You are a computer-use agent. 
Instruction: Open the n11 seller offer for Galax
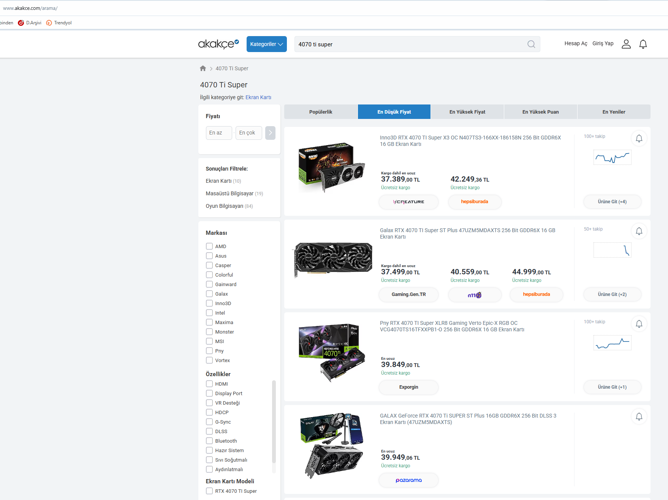pyautogui.click(x=475, y=294)
